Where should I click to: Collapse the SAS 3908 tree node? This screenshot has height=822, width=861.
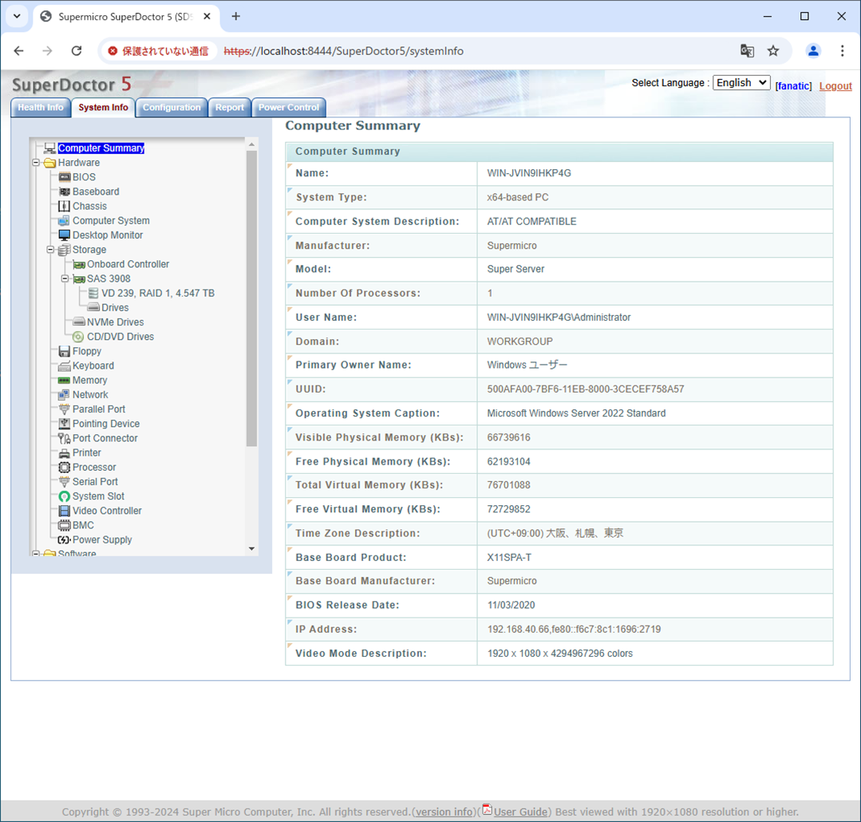pyautogui.click(x=65, y=279)
